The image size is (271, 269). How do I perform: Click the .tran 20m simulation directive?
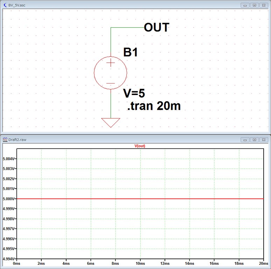(x=154, y=106)
